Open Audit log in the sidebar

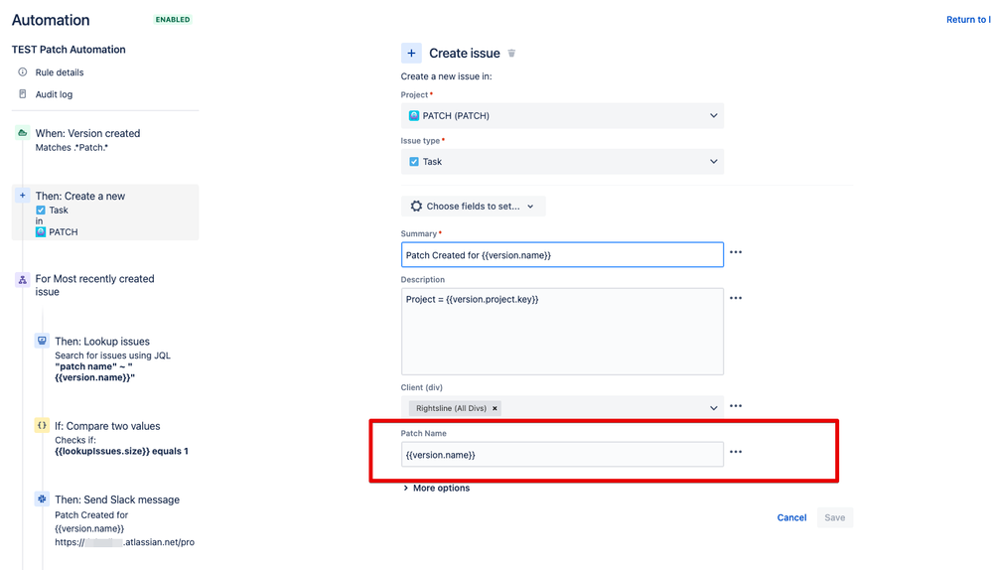[54, 94]
